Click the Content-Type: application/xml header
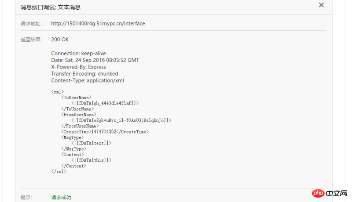Viewport: 352px width, 202px height. point(88,81)
